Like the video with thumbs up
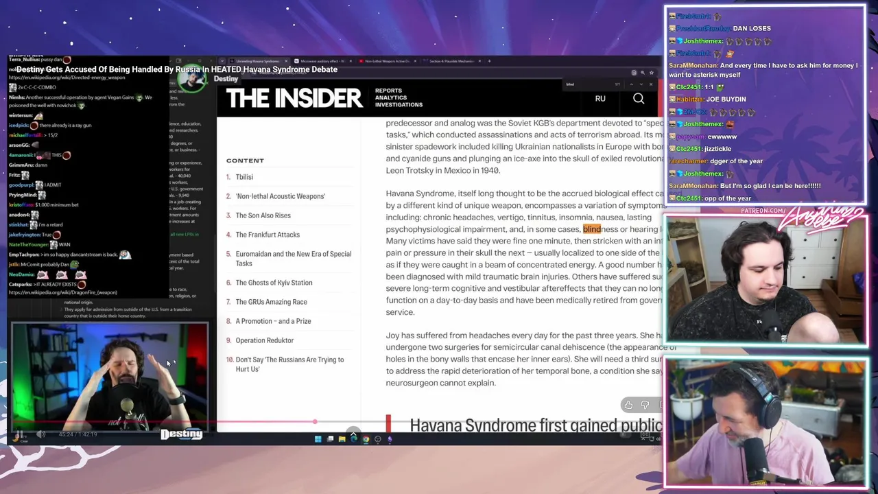 [628, 405]
